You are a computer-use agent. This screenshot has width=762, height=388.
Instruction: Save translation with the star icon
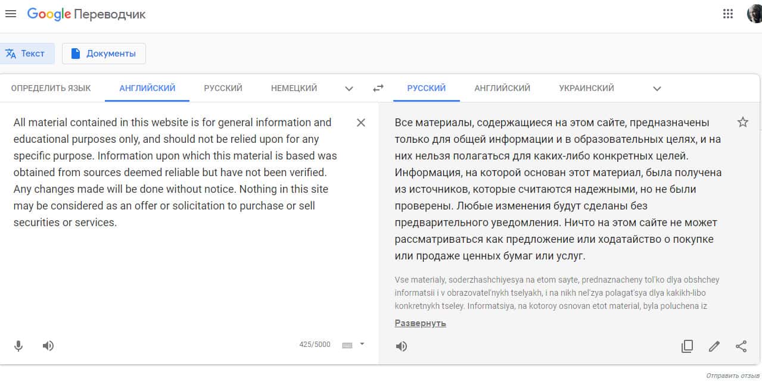[x=742, y=122]
